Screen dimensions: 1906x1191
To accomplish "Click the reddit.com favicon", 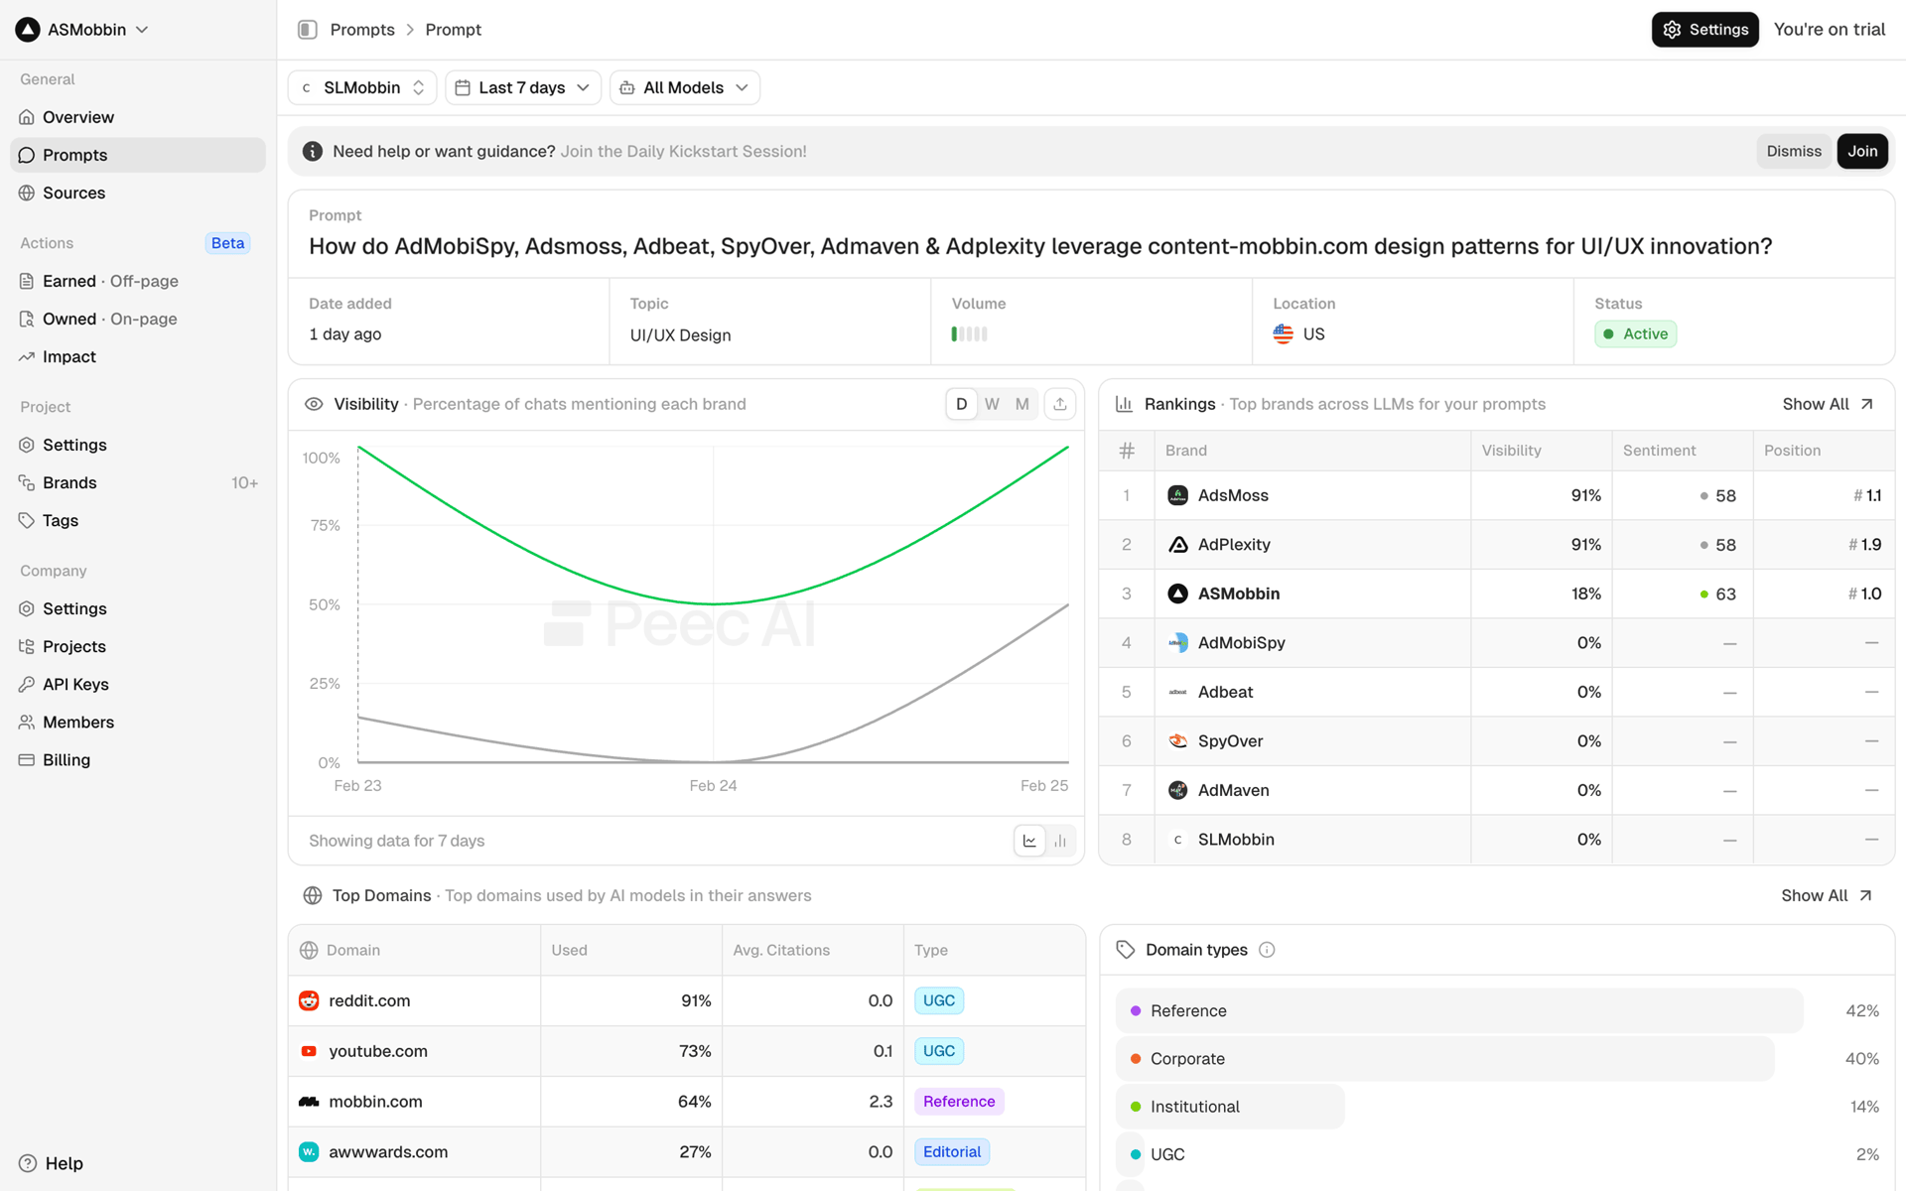I will tap(309, 1000).
